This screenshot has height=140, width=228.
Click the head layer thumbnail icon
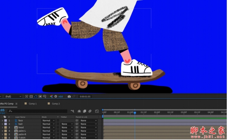pos(16,128)
